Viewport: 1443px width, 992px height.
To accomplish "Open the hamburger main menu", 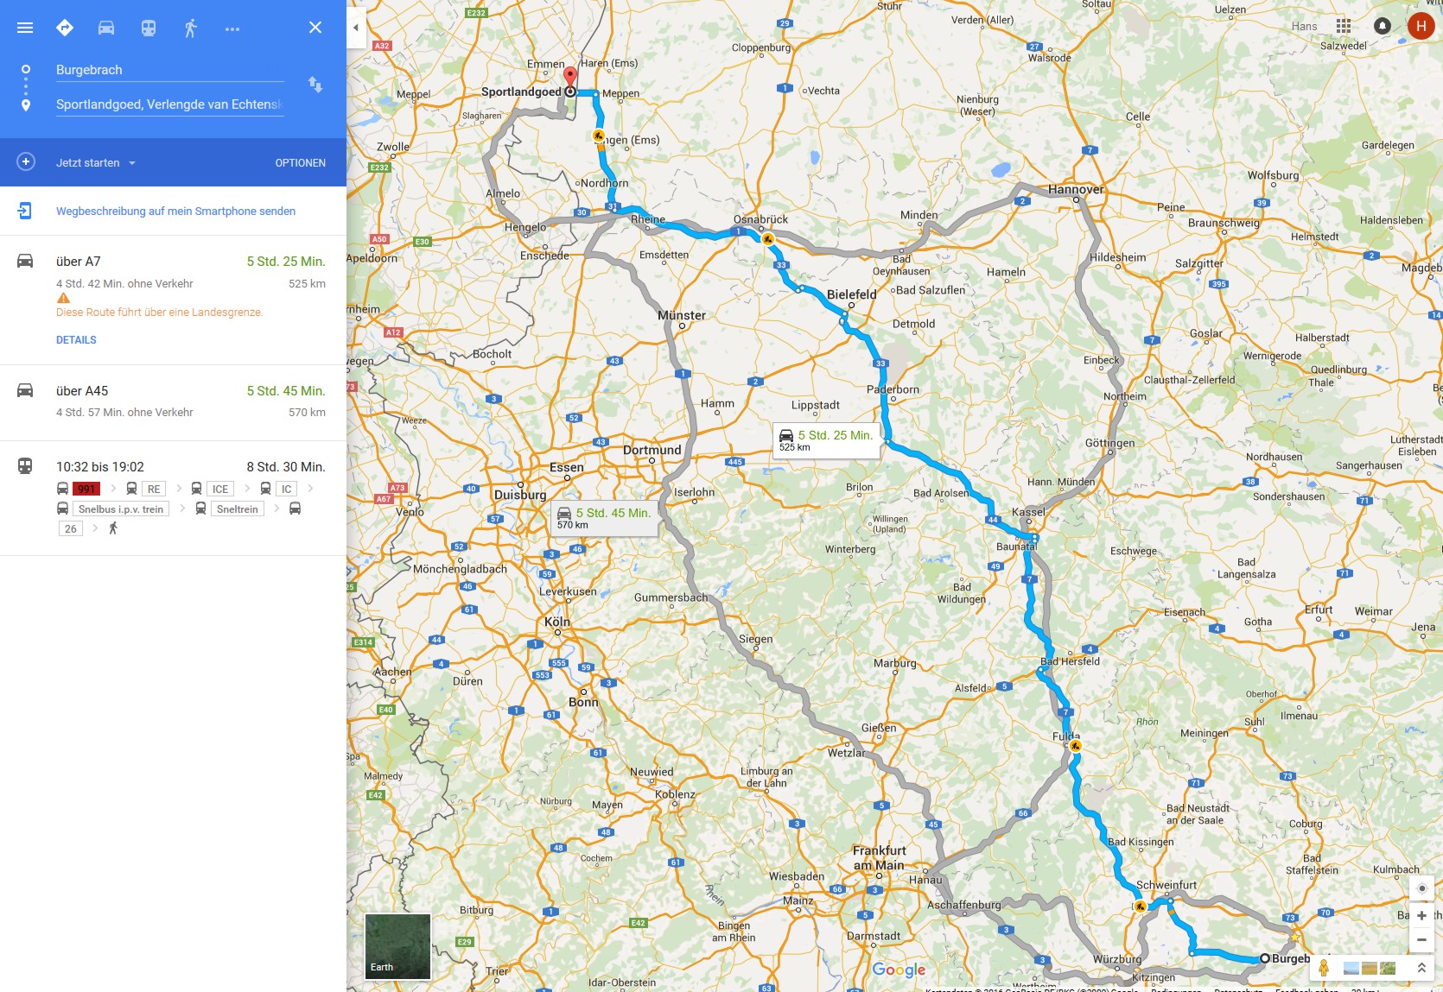I will [x=25, y=28].
